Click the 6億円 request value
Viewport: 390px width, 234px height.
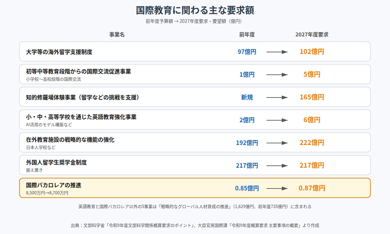[312, 120]
